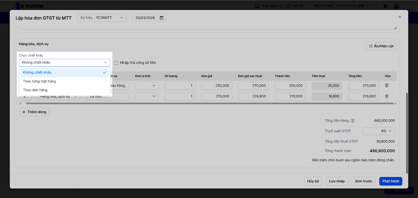The height and width of the screenshot is (198, 418).
Task: Delete the first product row
Action: [x=387, y=85]
